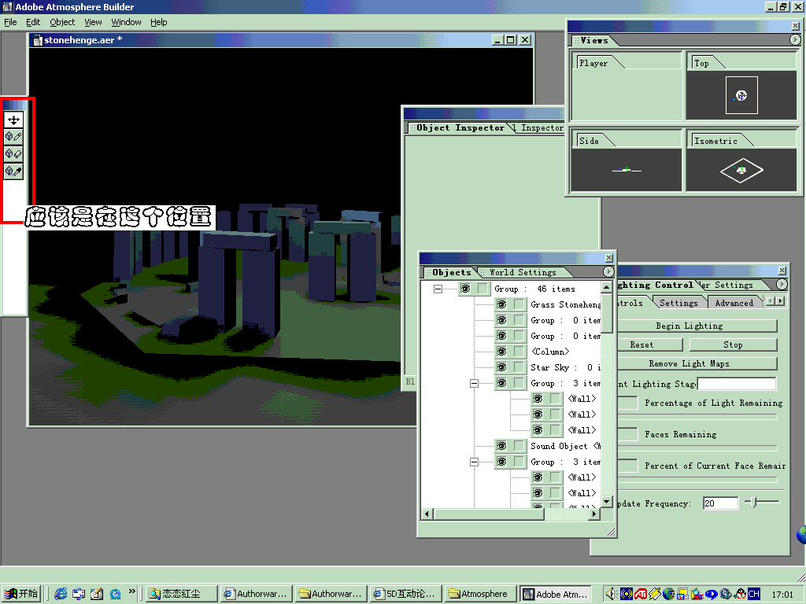The width and height of the screenshot is (806, 604).
Task: Click Objects list scroll down arrow
Action: [607, 501]
